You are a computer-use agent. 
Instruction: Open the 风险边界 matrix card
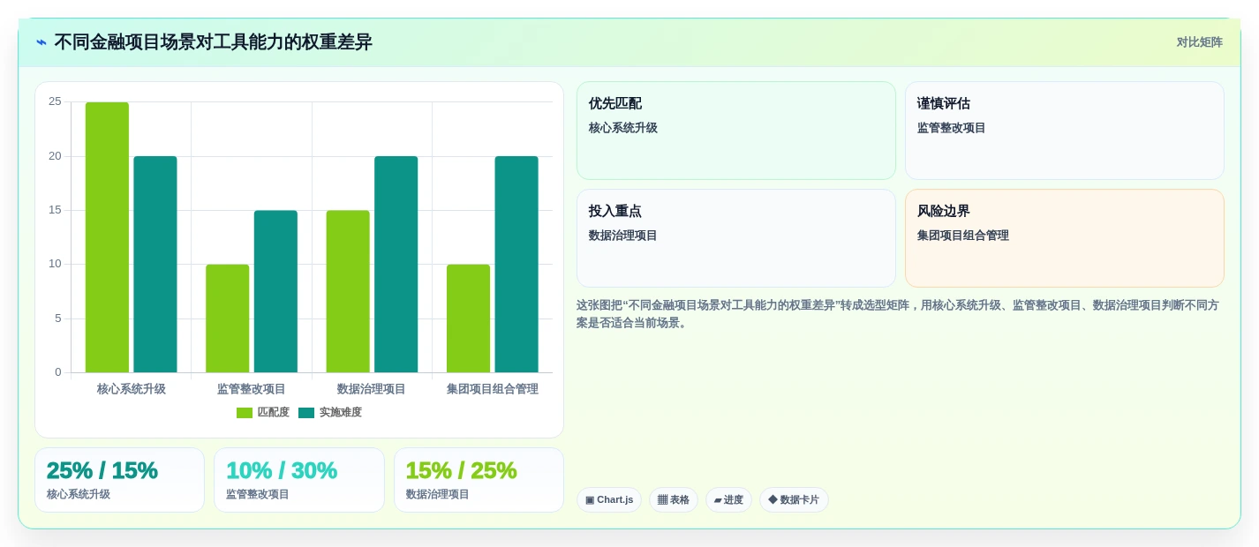1065,238
